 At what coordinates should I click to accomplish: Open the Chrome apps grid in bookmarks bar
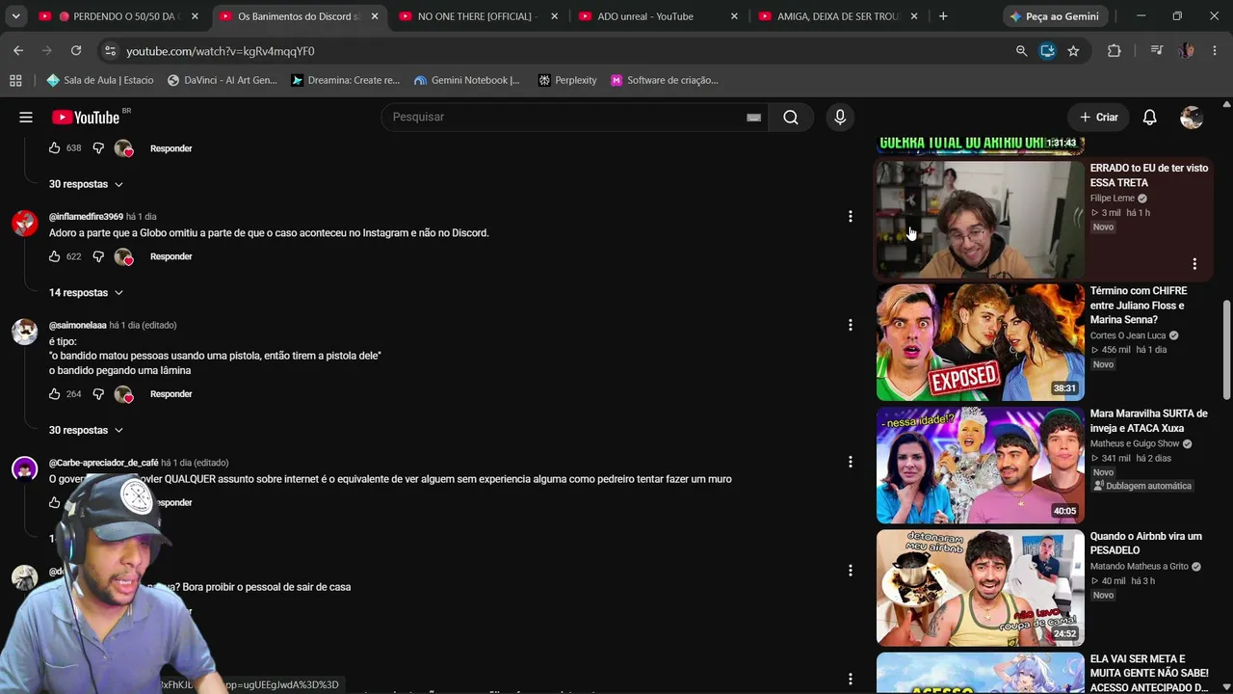[15, 81]
